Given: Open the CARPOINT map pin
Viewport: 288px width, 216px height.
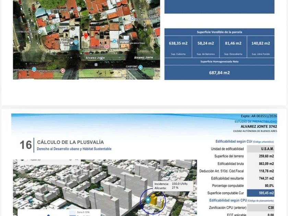Looking at the screenshot, I should tap(140, 67).
